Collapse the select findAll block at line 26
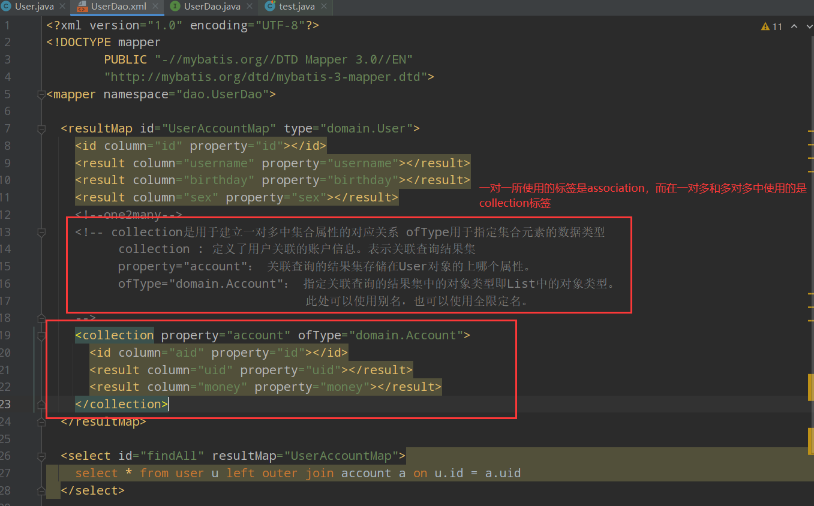Image resolution: width=814 pixels, height=506 pixels. coord(41,456)
